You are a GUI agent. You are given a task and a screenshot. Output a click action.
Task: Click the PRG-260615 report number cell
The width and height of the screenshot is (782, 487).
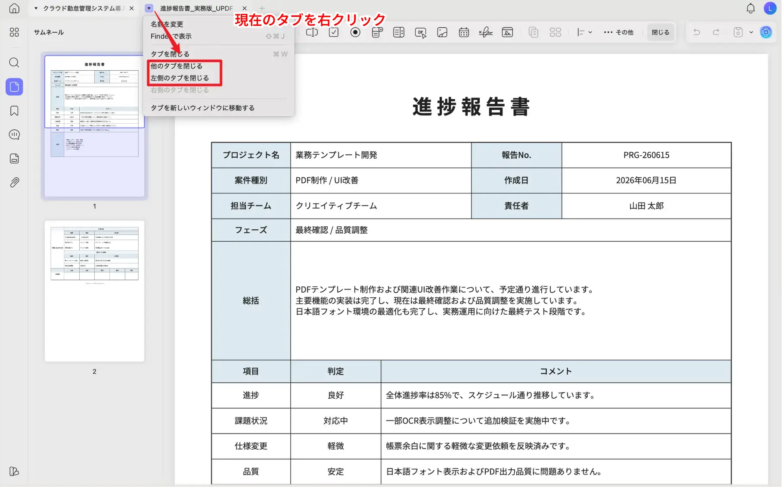(646, 155)
